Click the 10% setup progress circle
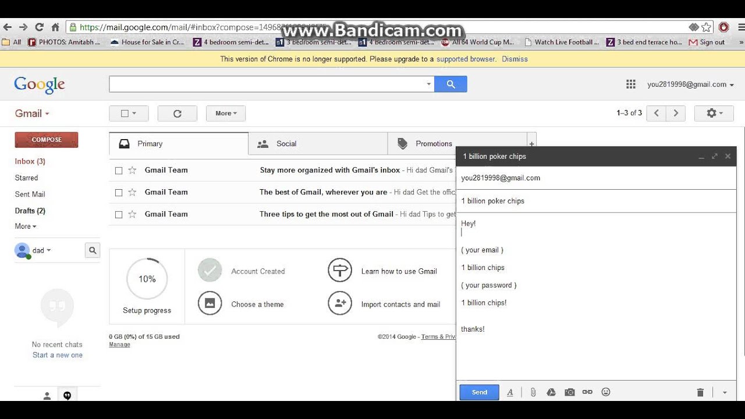Viewport: 745px width, 419px height. point(147,279)
